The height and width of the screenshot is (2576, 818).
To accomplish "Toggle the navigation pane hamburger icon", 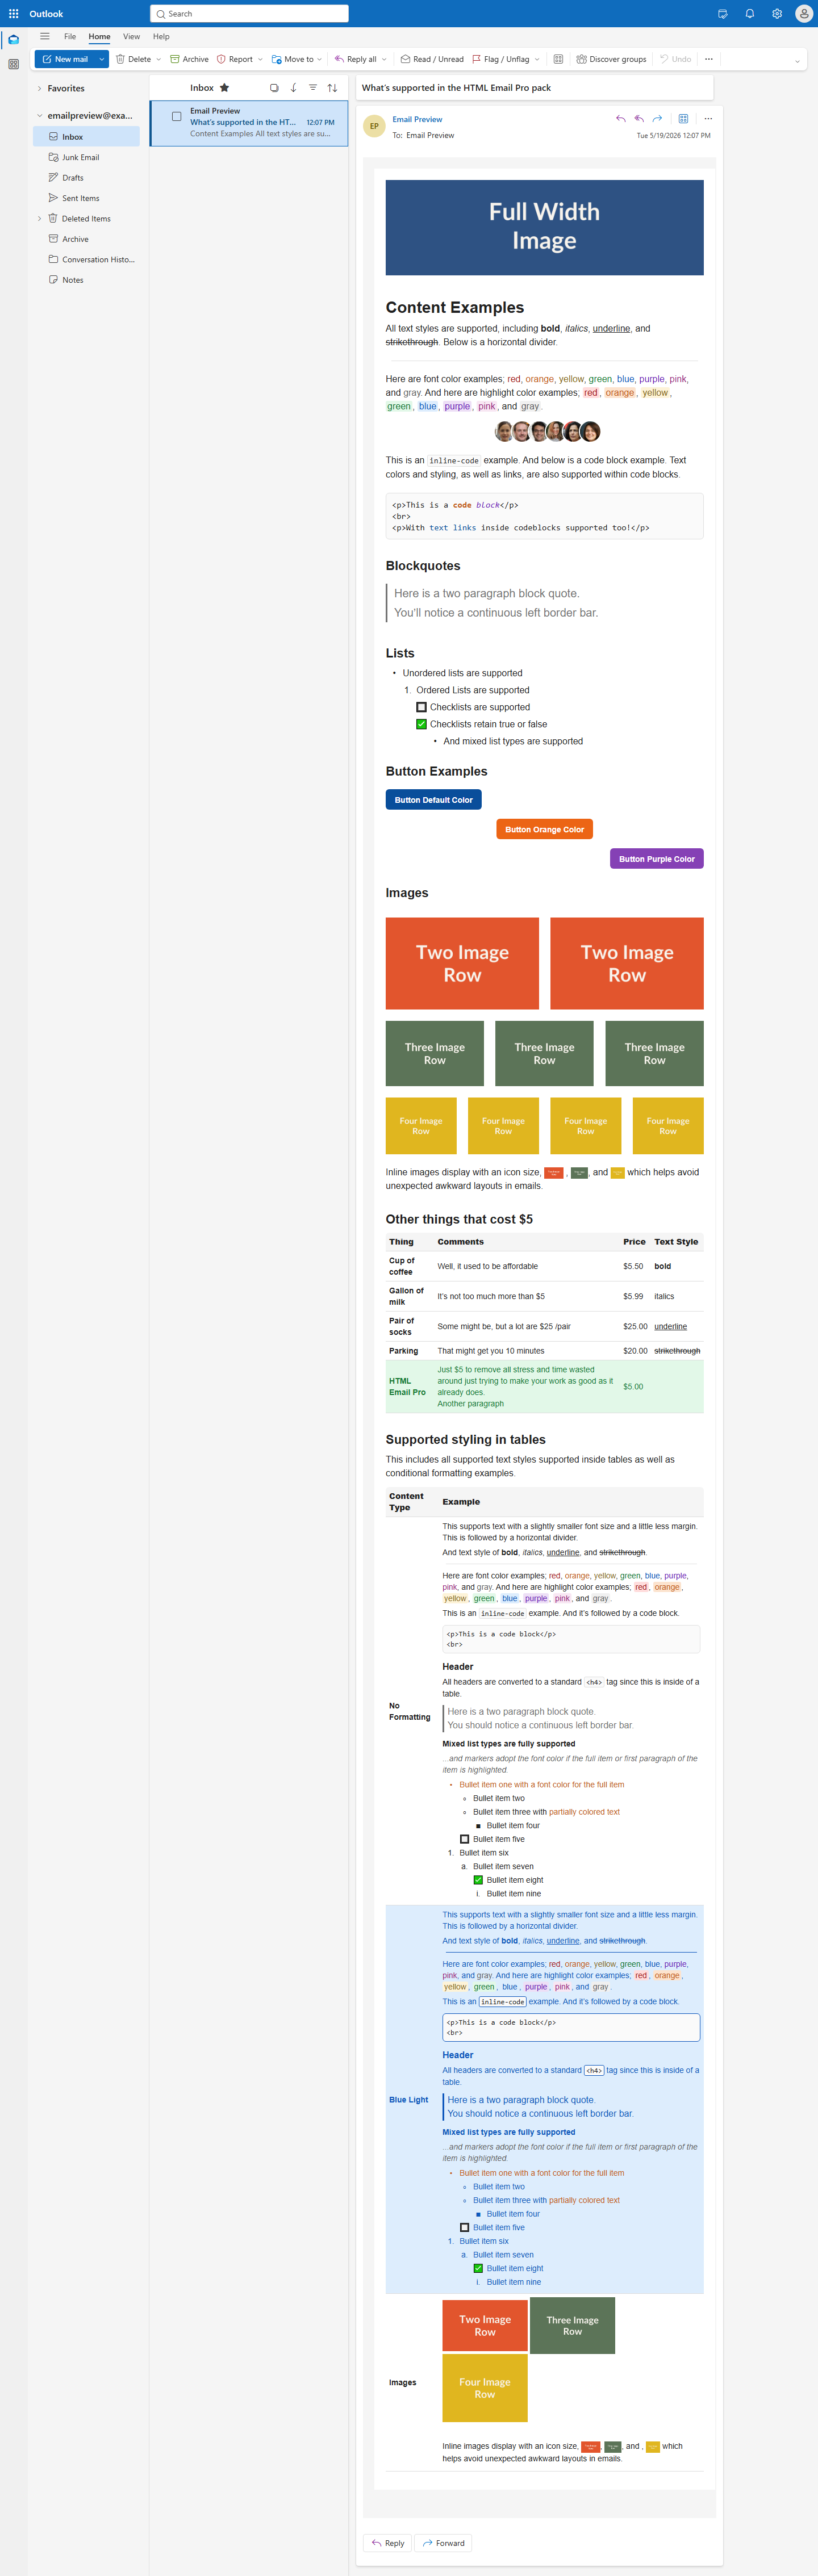I will click(x=44, y=37).
